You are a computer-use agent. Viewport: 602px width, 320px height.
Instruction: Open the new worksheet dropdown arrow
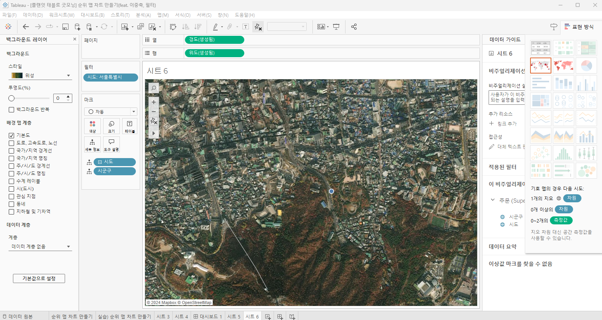click(x=132, y=27)
